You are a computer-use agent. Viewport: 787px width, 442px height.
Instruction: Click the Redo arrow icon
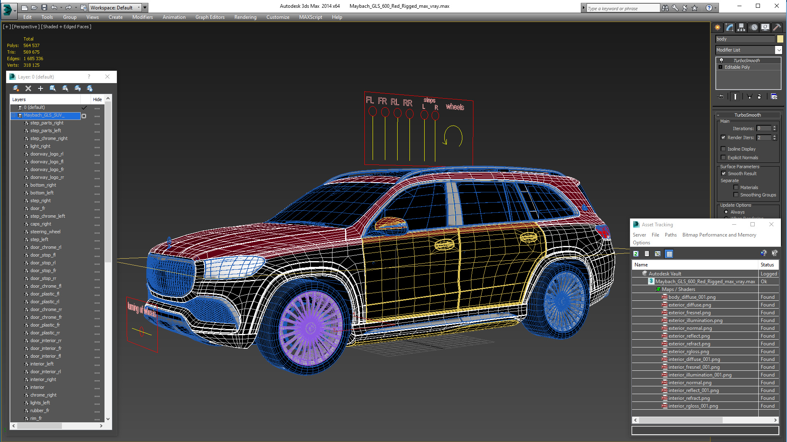(68, 7)
